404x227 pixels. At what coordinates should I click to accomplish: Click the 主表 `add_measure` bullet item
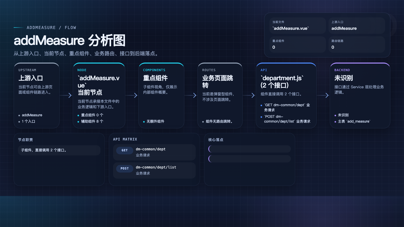[352, 121]
